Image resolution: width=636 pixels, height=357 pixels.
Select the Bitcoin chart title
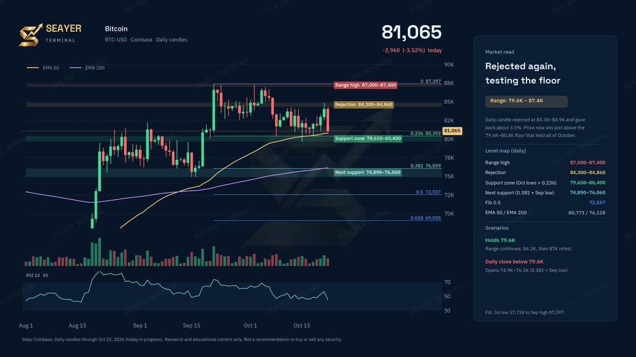[116, 29]
